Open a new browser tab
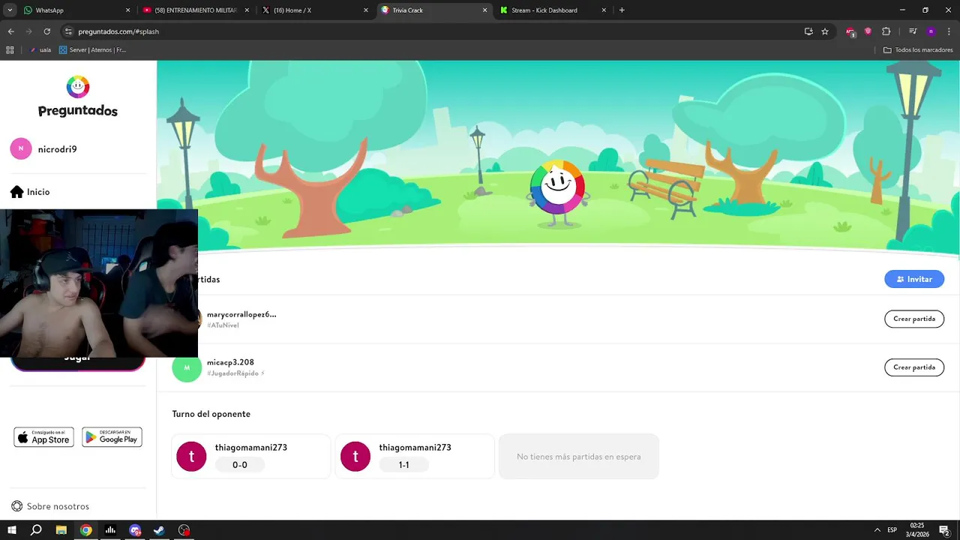The width and height of the screenshot is (960, 540). point(622,10)
